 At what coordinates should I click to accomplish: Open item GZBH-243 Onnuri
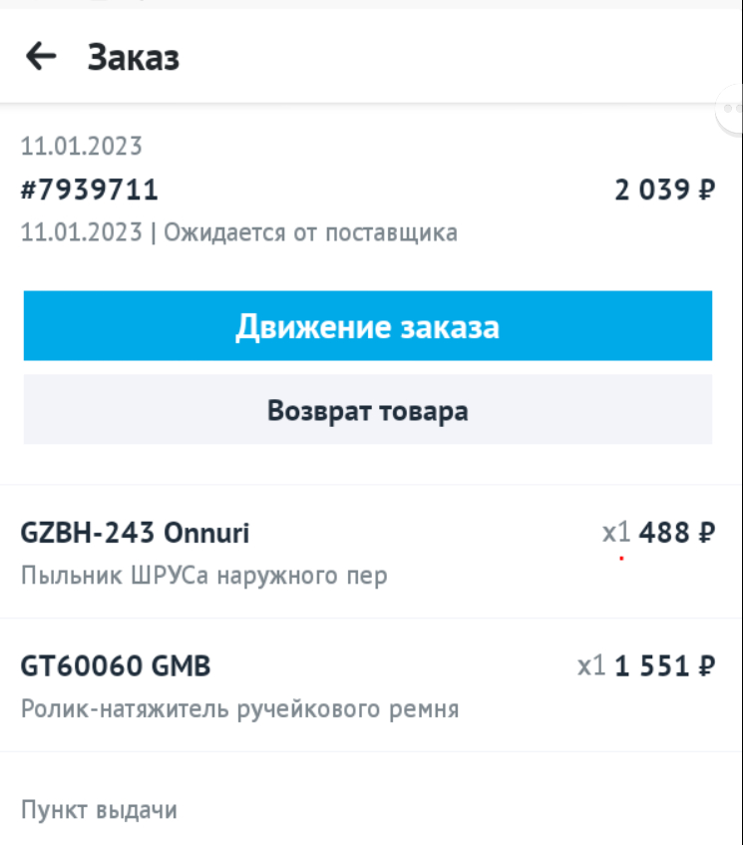point(135,533)
